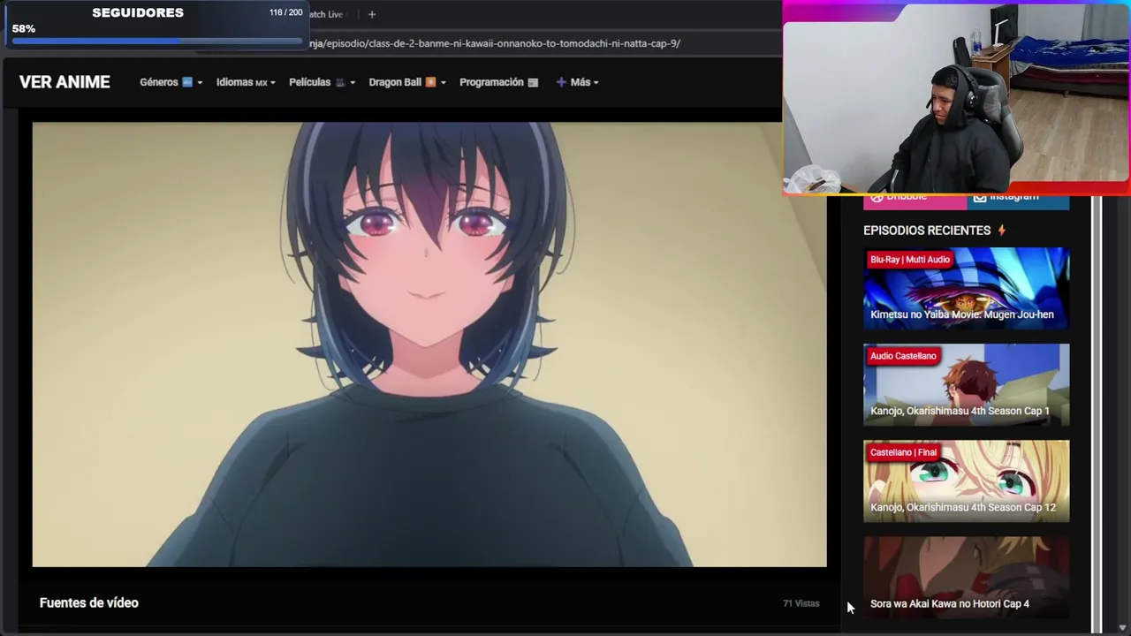Screen dimensions: 1131x636
Task: Go to the VER ANIME homepage logo
Action: point(65,82)
